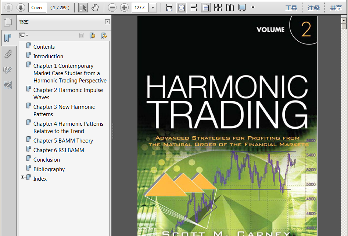Go to next page with down arrow
This screenshot has height=236, width=348.
pos(21,8)
